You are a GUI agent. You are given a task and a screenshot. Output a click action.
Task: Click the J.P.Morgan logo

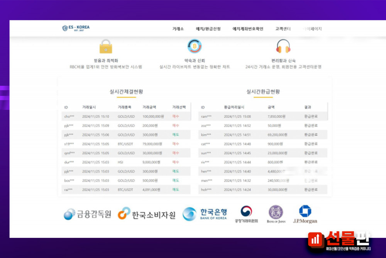(305, 214)
